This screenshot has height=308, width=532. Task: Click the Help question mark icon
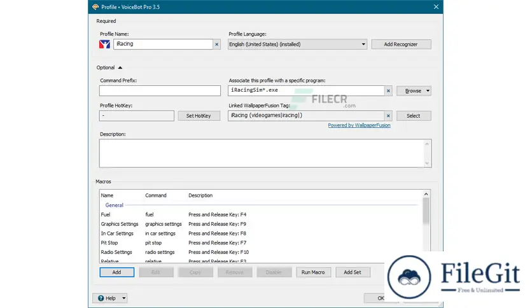coord(101,298)
